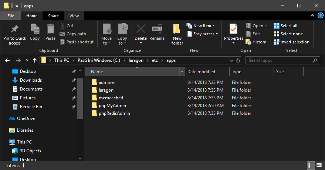This screenshot has height=170, width=325.
Task: Click This PC in address breadcrumb
Action: point(62,60)
